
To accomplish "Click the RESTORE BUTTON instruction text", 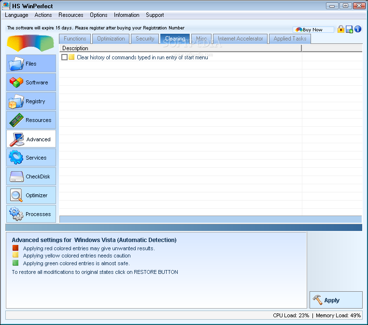I will click(95, 272).
